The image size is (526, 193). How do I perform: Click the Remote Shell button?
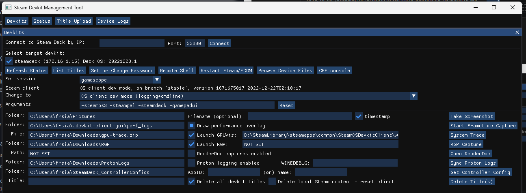pos(177,71)
